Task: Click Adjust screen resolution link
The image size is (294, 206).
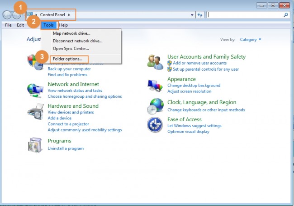Action: click(x=190, y=92)
